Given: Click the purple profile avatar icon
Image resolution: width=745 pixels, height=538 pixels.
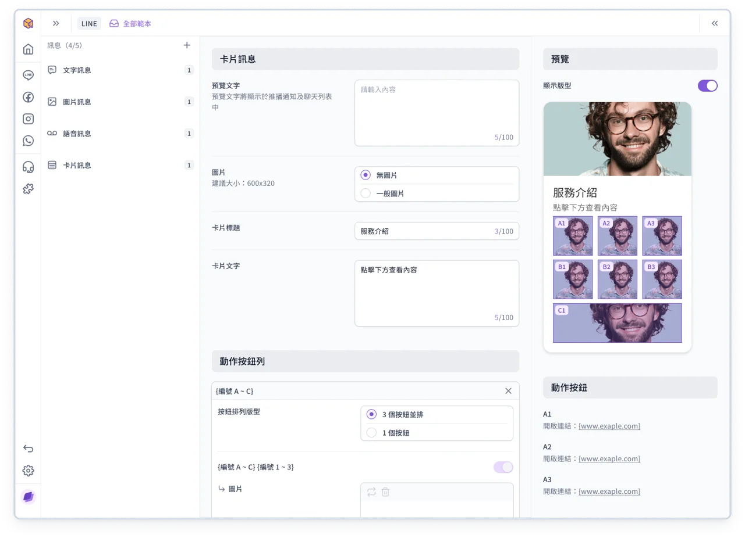Looking at the screenshot, I should click(x=28, y=497).
